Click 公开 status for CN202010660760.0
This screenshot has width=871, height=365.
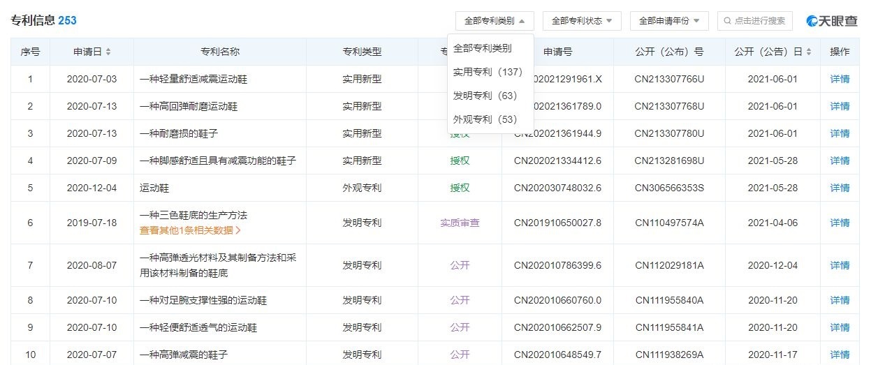pyautogui.click(x=460, y=300)
